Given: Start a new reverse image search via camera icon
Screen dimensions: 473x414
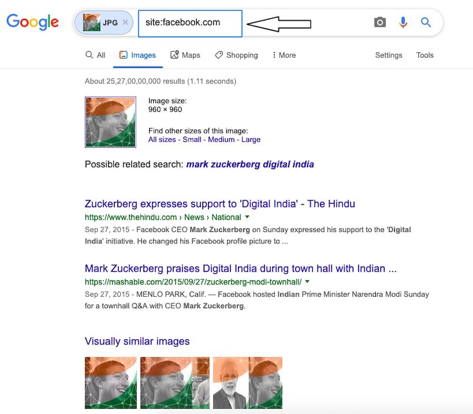Looking at the screenshot, I should 379,22.
